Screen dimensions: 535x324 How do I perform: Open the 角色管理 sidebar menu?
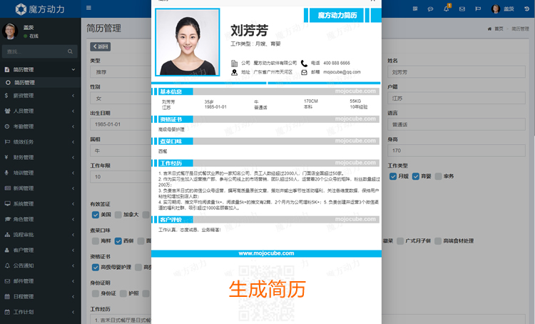click(x=40, y=219)
